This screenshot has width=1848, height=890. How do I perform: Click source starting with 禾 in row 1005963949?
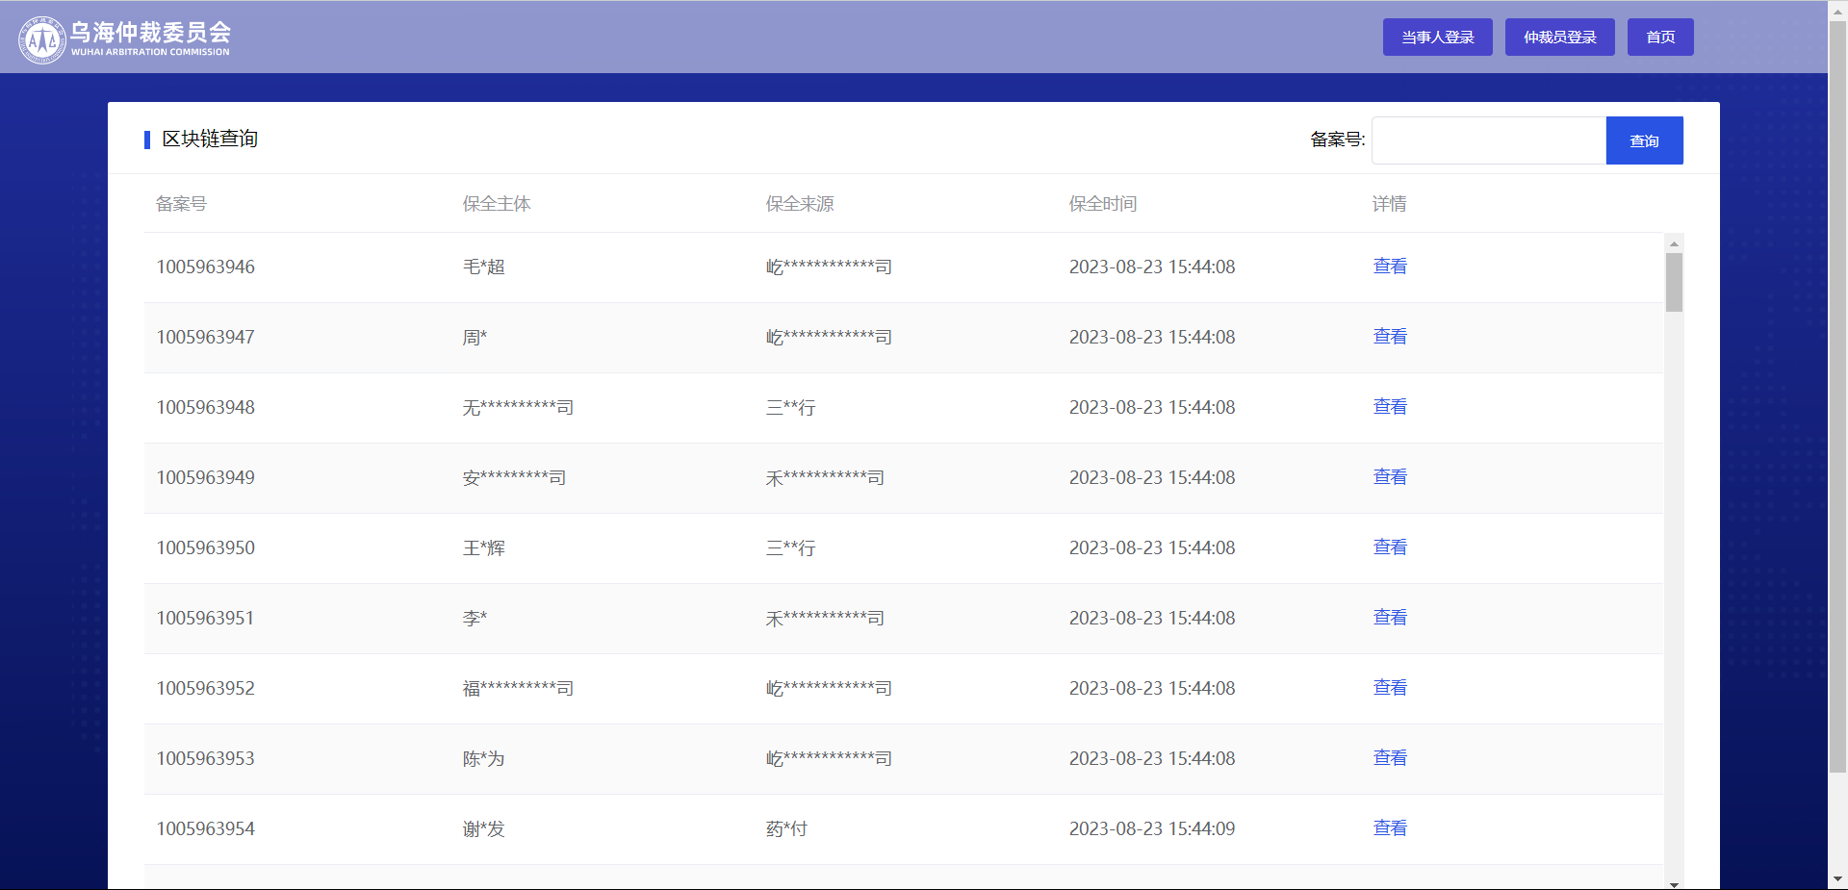click(825, 477)
